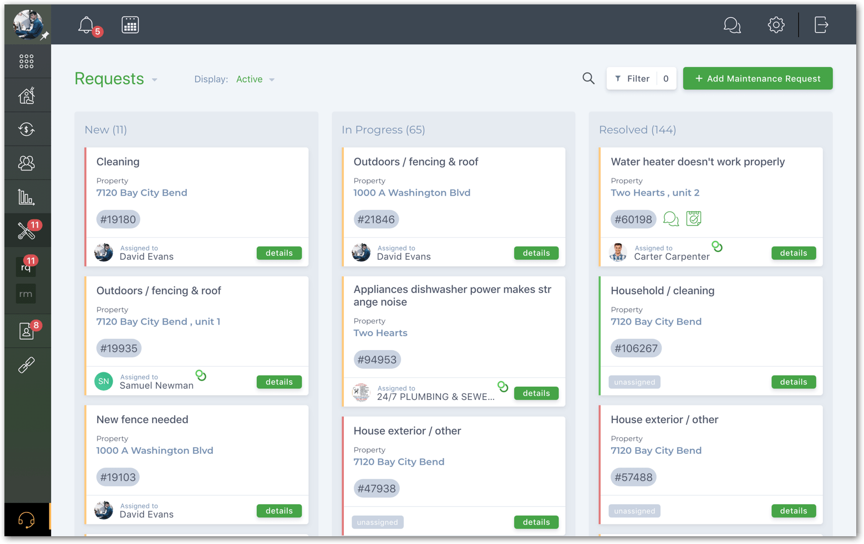Switch to the rq tab in sidebar
Viewport: 864px width, 544px height.
click(x=26, y=266)
